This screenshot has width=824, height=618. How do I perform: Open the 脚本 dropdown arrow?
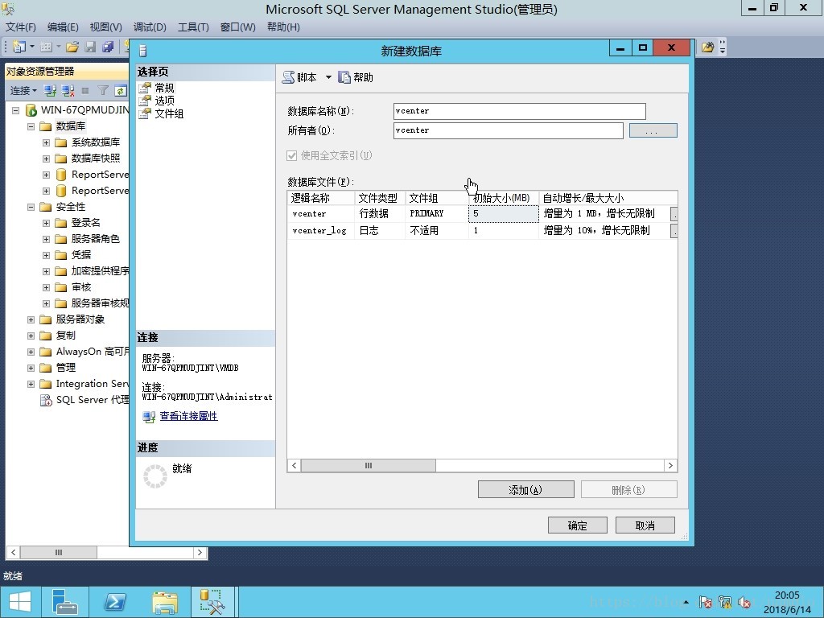click(328, 77)
